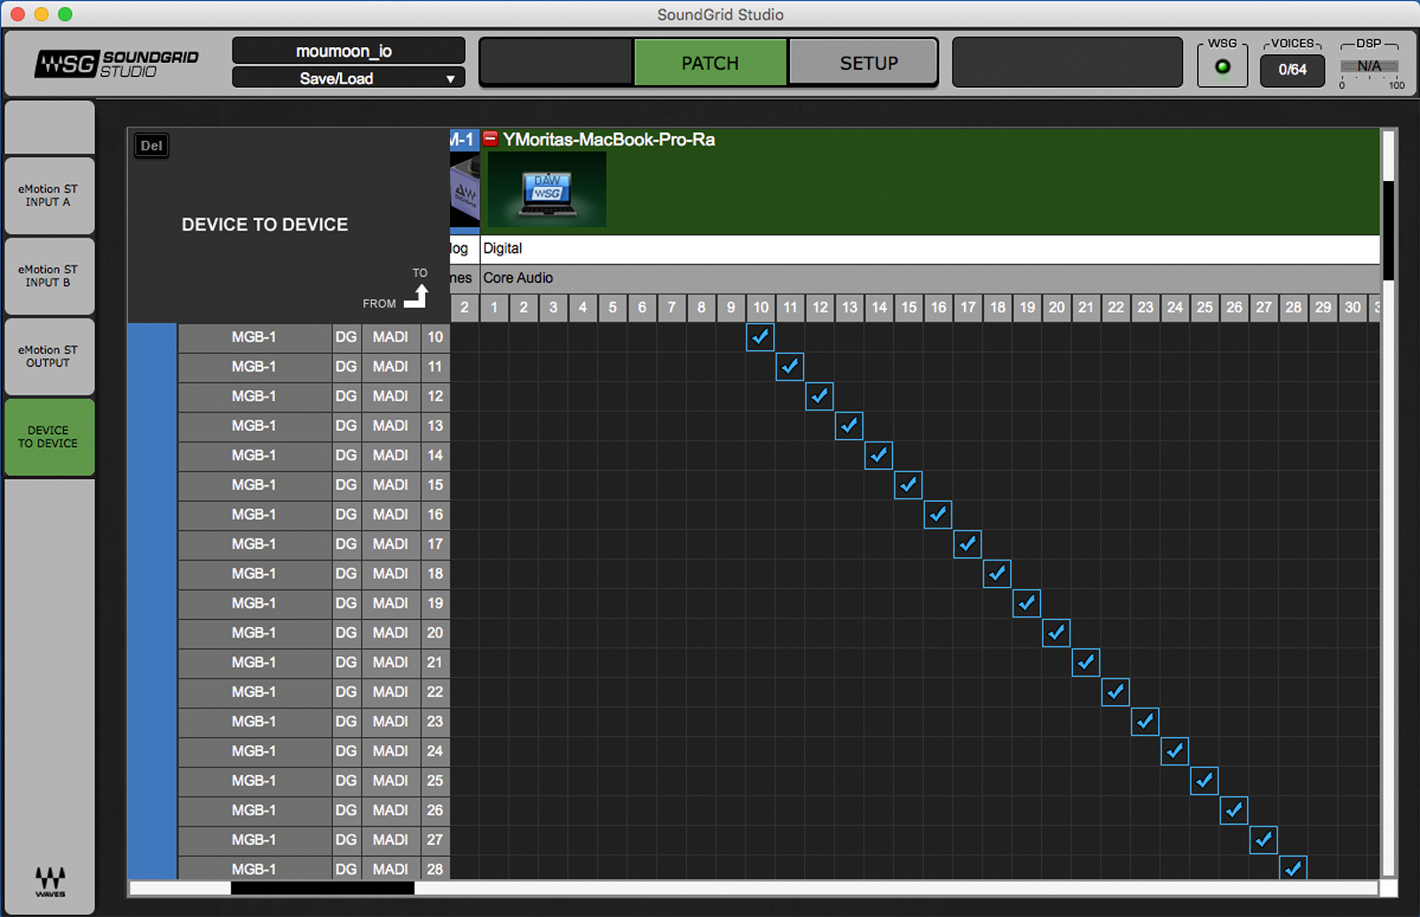Click the SoundGrid Studio window title
This screenshot has width=1420, height=917.
pos(720,14)
